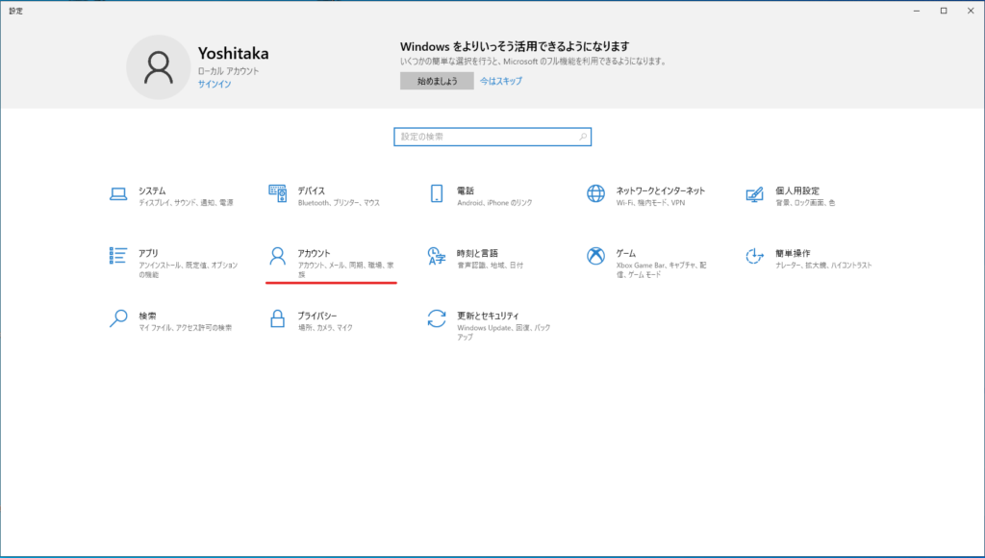Click the Android、iPhone のリンク description
Image resolution: width=985 pixels, height=558 pixels.
click(494, 203)
